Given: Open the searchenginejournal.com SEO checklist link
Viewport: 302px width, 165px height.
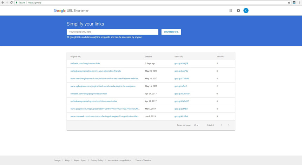Looking at the screenshot, I should (x=105, y=79).
